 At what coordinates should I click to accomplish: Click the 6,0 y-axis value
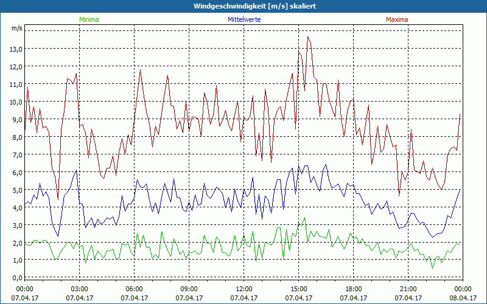point(18,173)
